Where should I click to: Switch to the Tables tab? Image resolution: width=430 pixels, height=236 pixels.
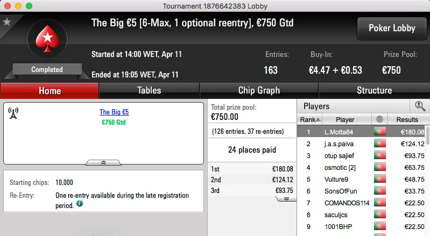pyautogui.click(x=149, y=90)
